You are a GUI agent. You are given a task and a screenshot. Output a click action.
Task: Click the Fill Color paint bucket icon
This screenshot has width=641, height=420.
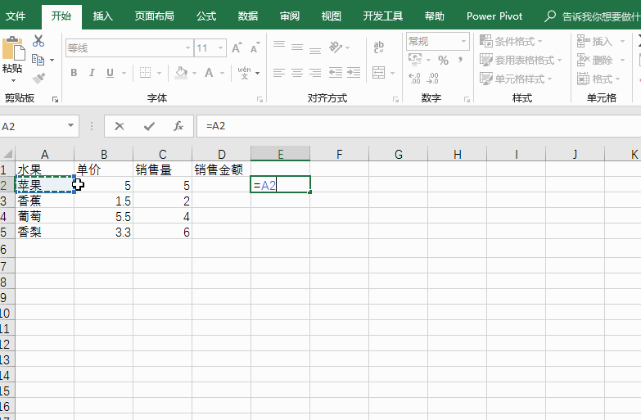point(181,73)
